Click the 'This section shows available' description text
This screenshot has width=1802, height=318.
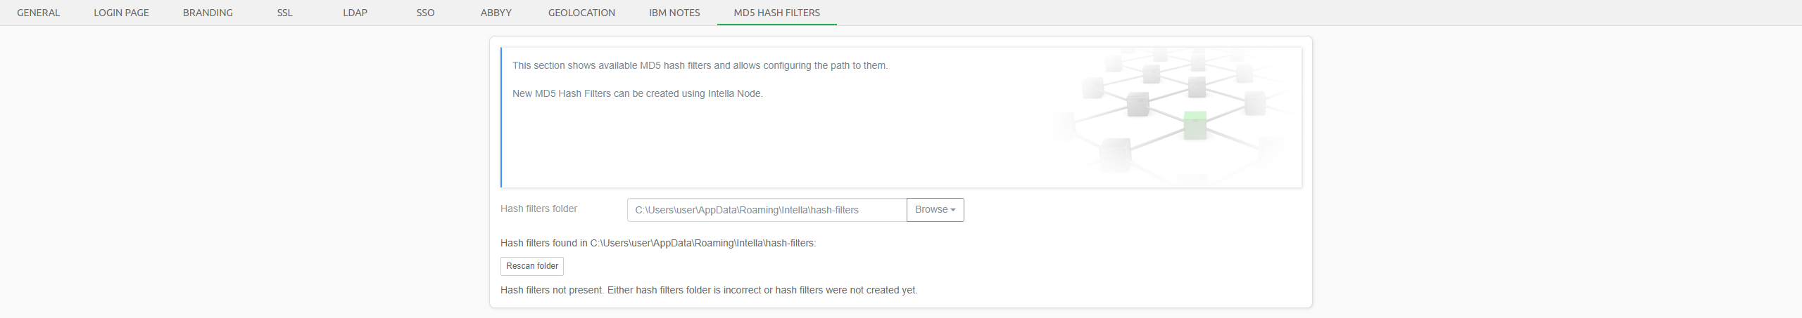click(700, 65)
